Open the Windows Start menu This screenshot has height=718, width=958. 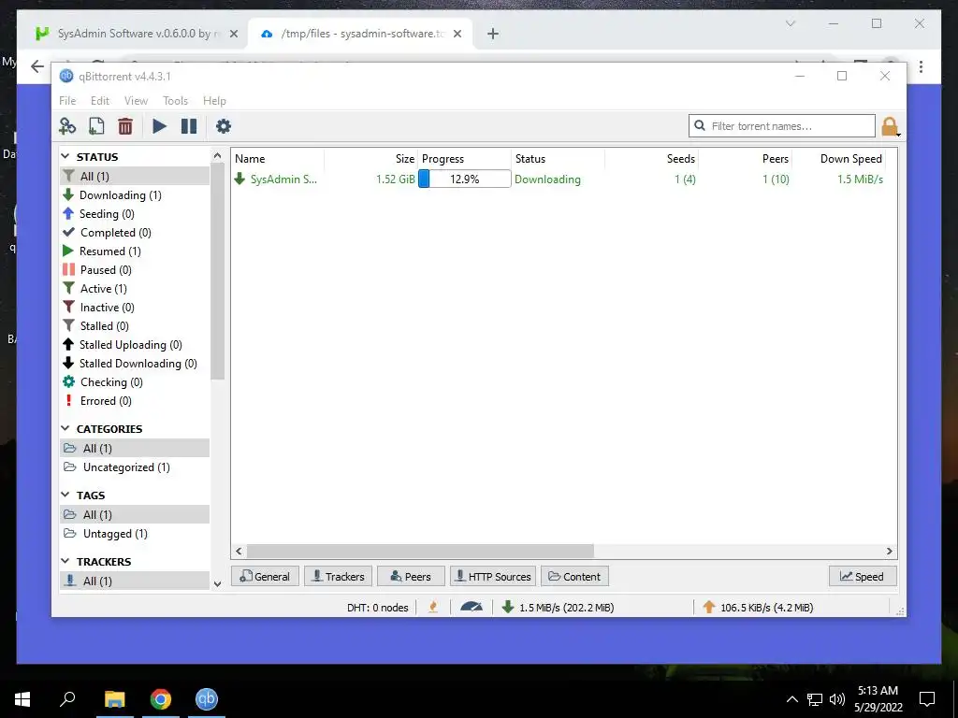pyautogui.click(x=22, y=699)
